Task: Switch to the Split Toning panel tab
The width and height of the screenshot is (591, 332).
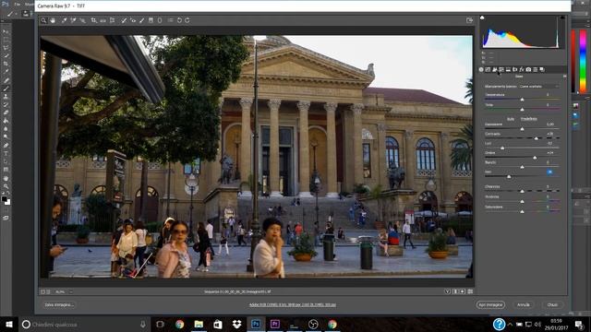Action: [x=508, y=70]
